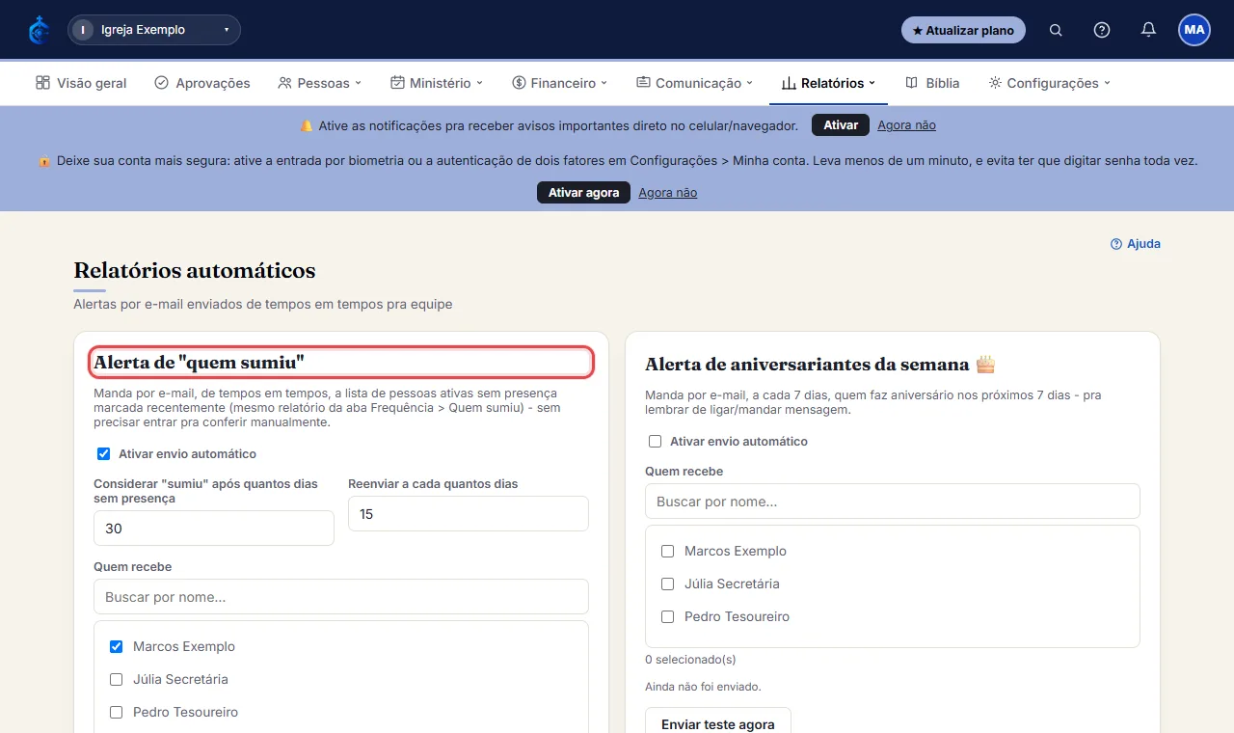This screenshot has width=1234, height=733.
Task: Expand the Pessoas menu
Action: tap(319, 83)
